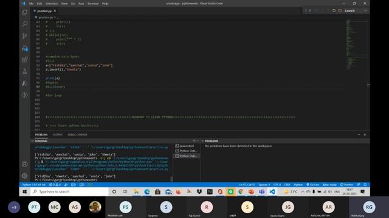Open Dropbox from taskbar

[x=199, y=191]
